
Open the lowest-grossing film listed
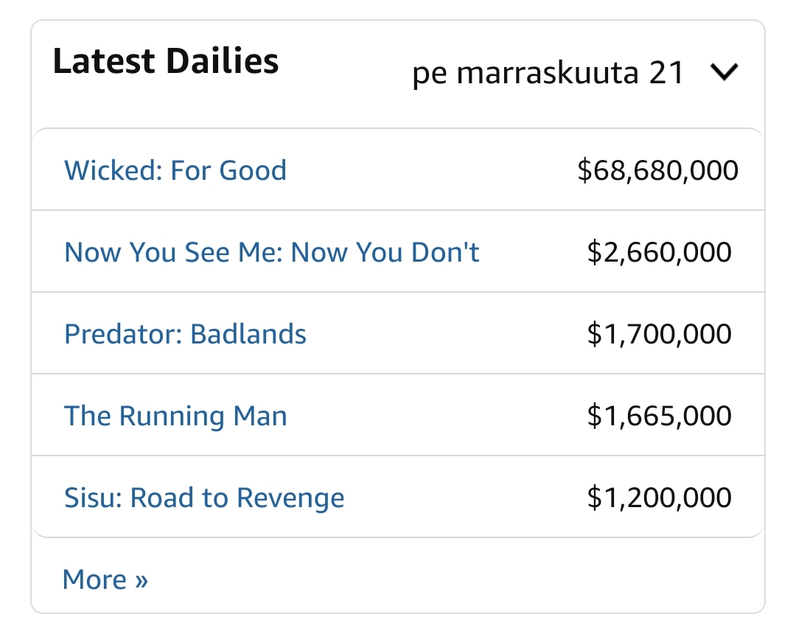[x=204, y=498]
